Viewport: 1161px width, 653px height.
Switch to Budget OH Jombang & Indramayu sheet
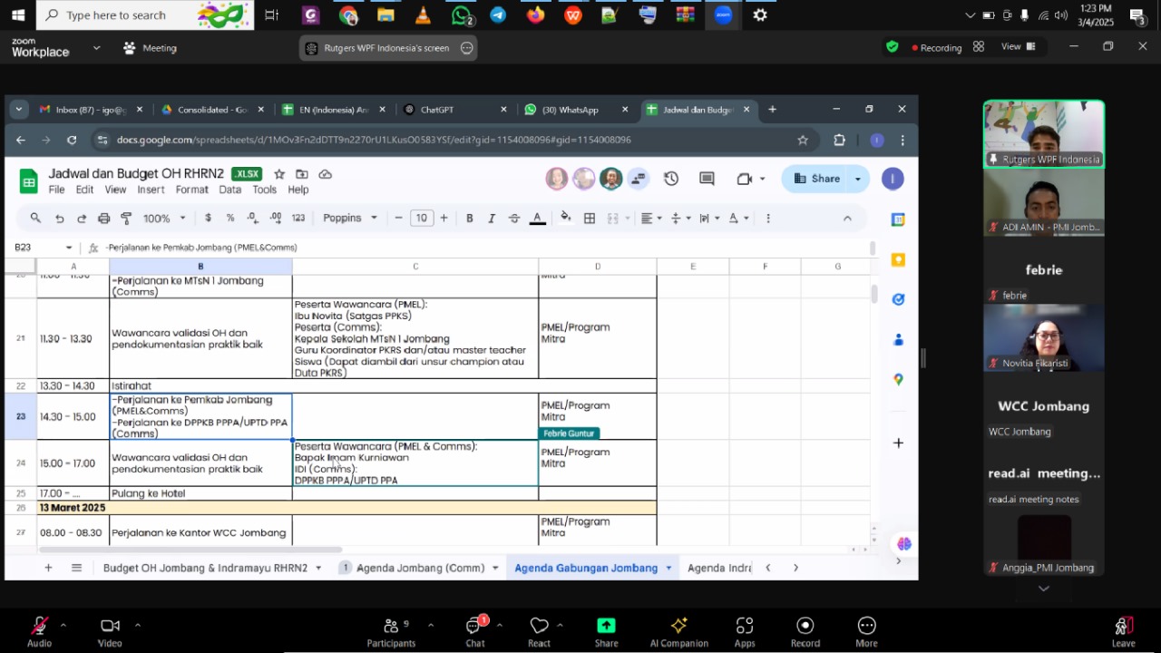[204, 568]
